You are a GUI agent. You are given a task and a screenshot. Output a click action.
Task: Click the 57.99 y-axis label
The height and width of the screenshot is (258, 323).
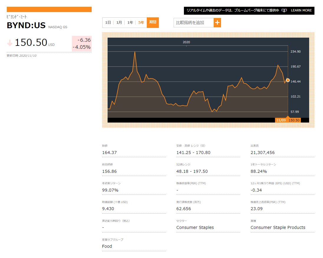tap(295, 112)
